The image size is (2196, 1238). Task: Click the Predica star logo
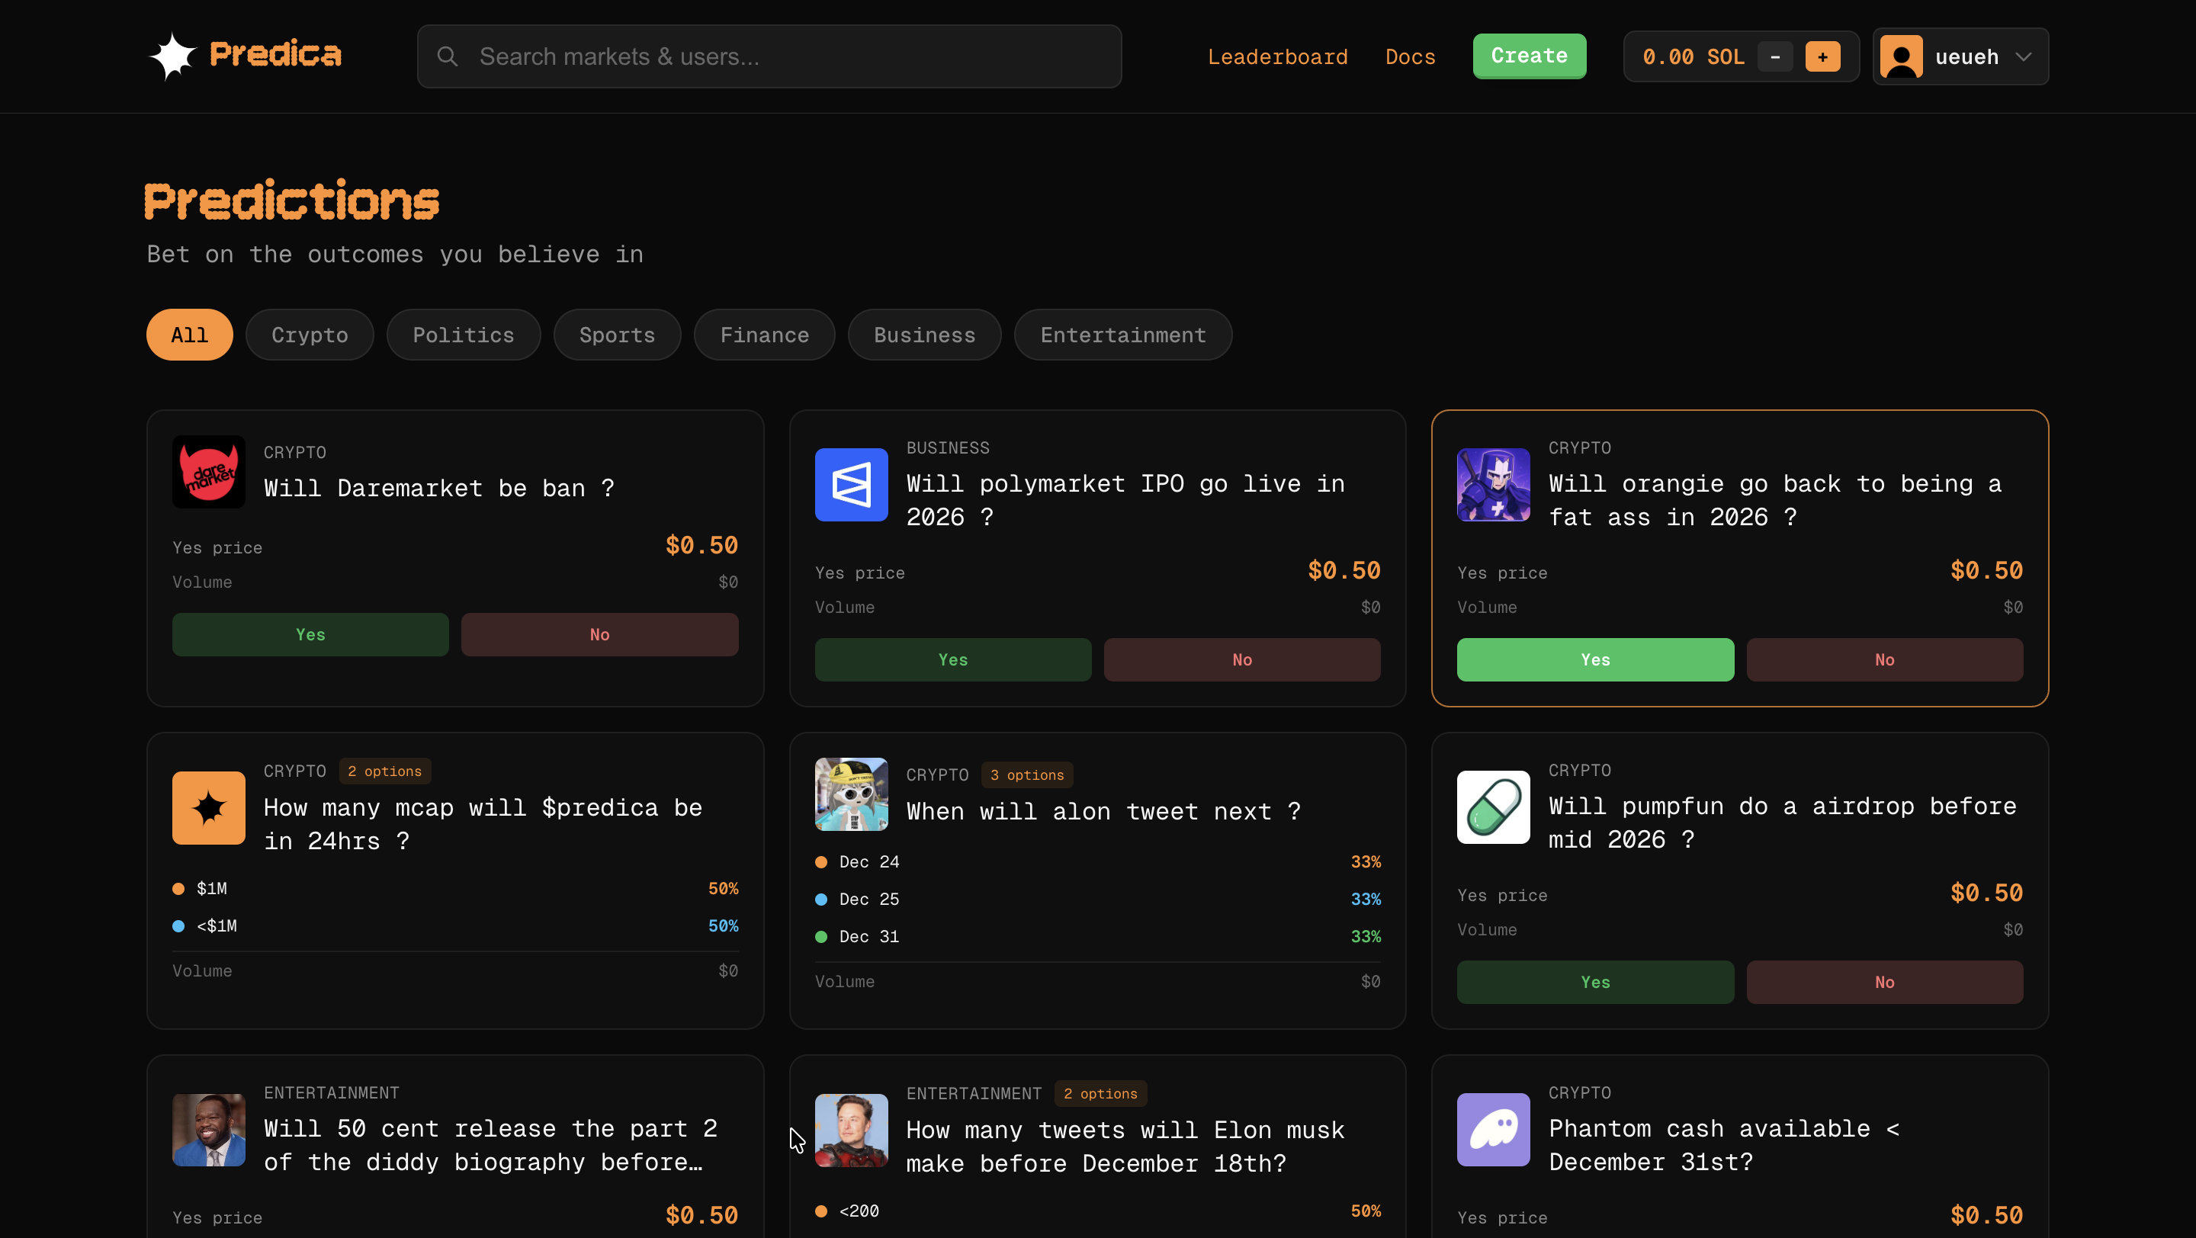point(173,56)
